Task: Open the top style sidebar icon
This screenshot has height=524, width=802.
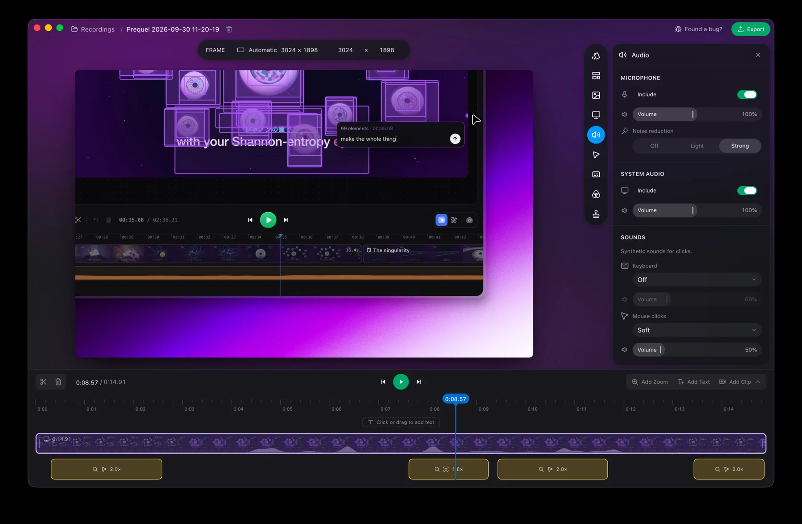Action: pos(596,56)
